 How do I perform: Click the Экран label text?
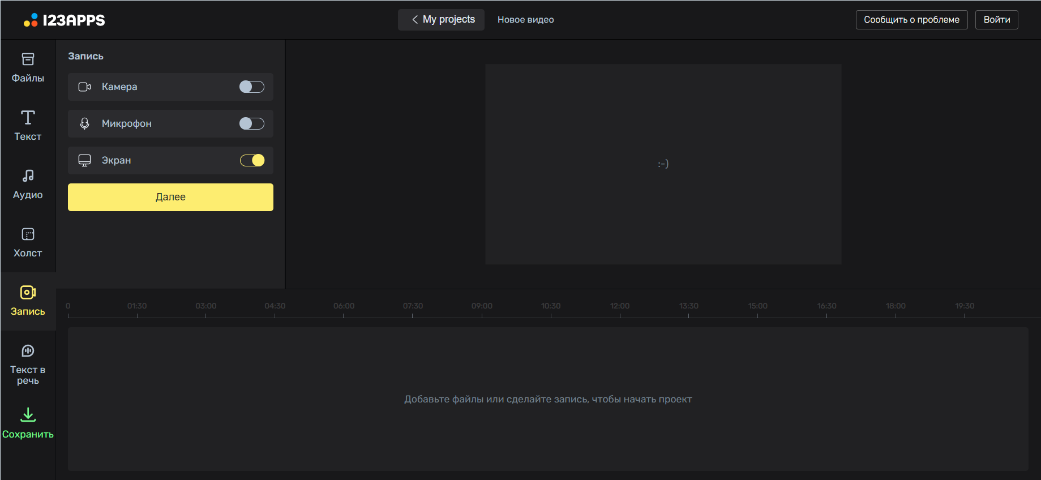(x=116, y=161)
